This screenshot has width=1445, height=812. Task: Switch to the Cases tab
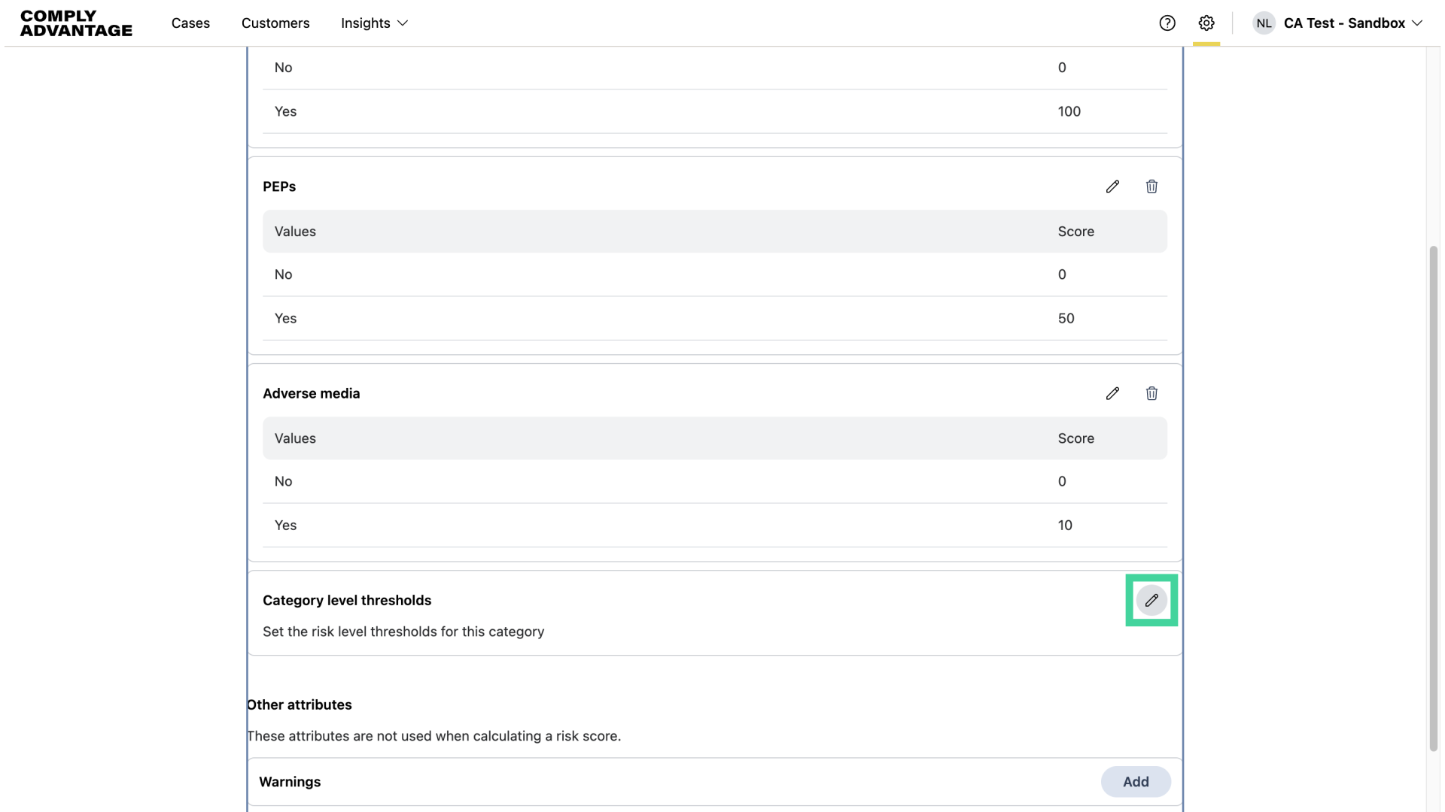190,23
